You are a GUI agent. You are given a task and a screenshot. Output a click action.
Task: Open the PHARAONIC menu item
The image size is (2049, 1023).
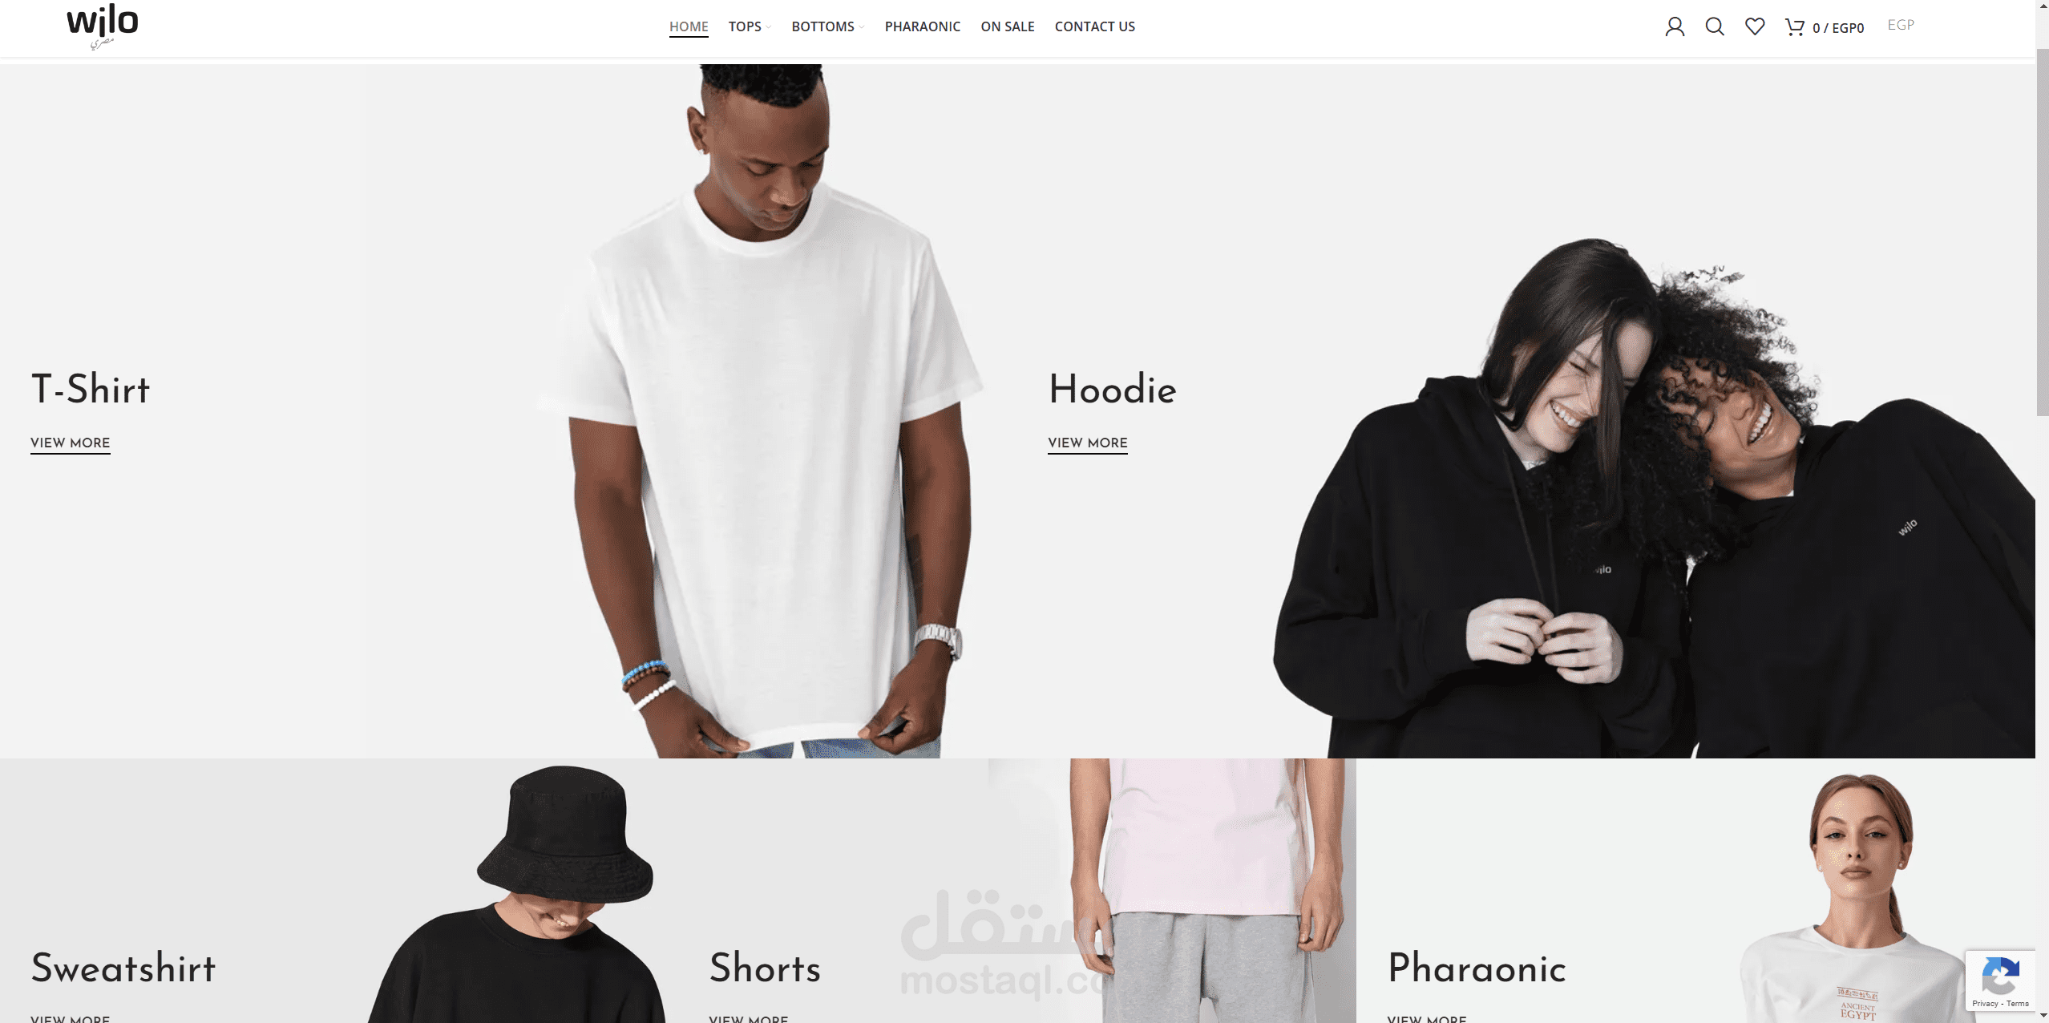tap(922, 26)
